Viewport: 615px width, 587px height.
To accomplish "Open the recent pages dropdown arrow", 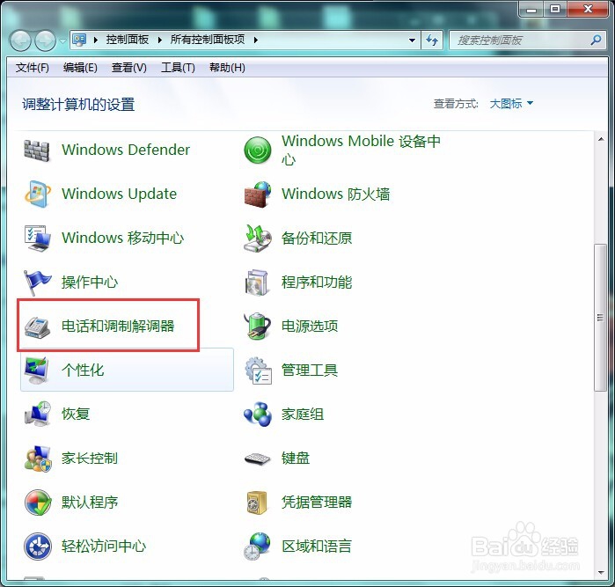I will pyautogui.click(x=62, y=40).
